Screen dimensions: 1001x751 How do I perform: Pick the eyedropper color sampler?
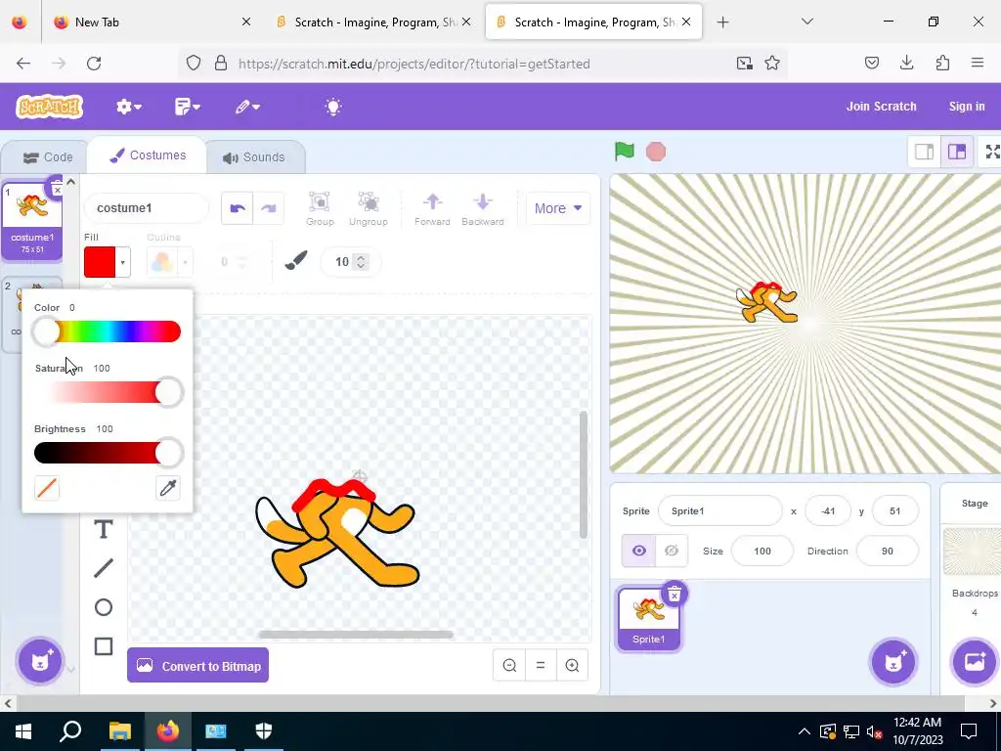click(168, 489)
